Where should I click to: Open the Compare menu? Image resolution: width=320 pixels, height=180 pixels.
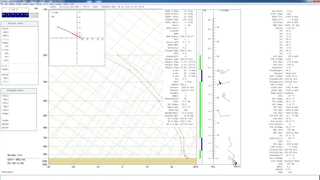[x=59, y=4]
